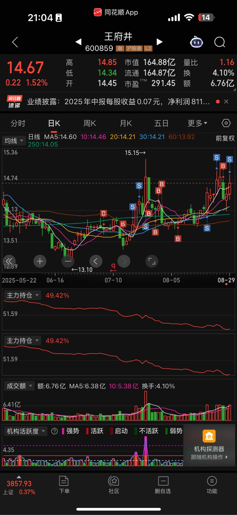Open stock search magnifier

pos(220,42)
